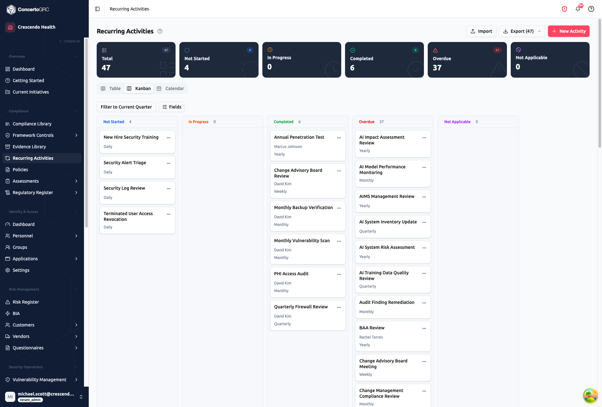Open options menu on Annual Penetration Test card

[339, 137]
